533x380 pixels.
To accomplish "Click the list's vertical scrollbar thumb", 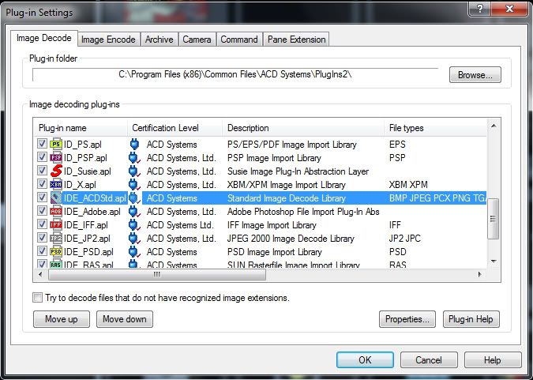I will (x=493, y=218).
